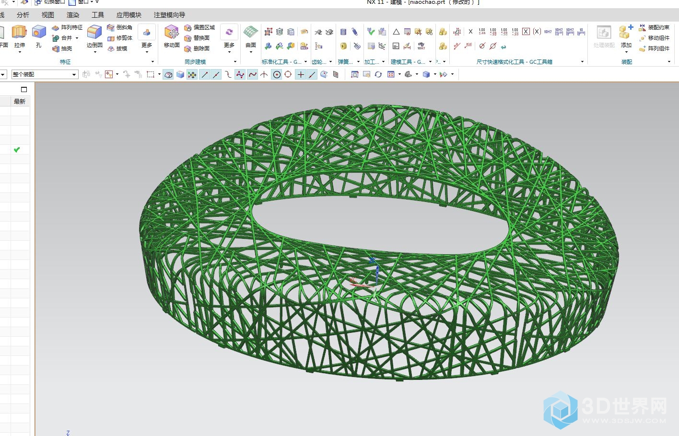Switch to the 注塑模向导 tab
This screenshot has width=679, height=436.
tap(169, 15)
